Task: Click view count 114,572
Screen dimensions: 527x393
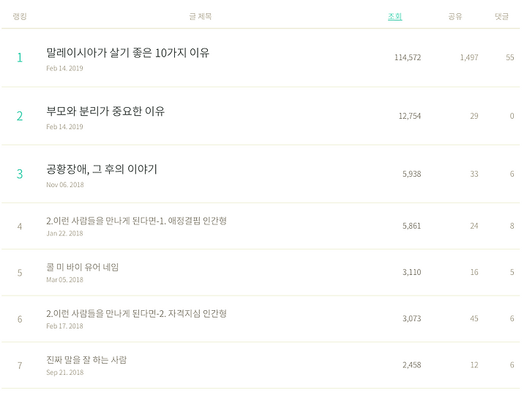Action: click(x=408, y=58)
